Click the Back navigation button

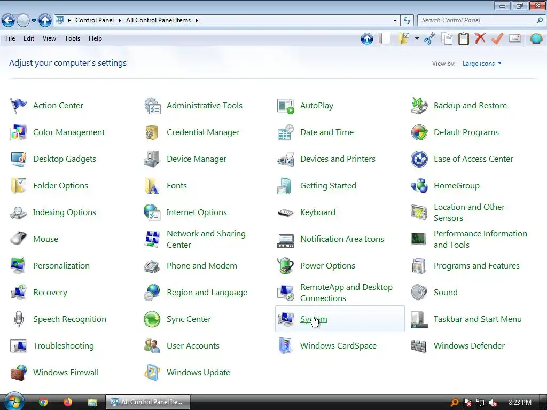9,21
